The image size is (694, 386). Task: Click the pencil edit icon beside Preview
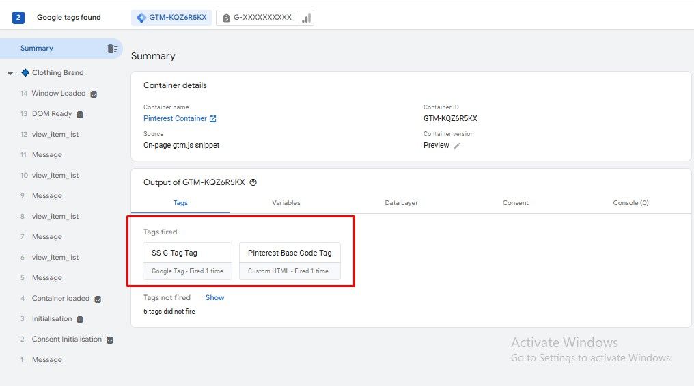pos(457,146)
